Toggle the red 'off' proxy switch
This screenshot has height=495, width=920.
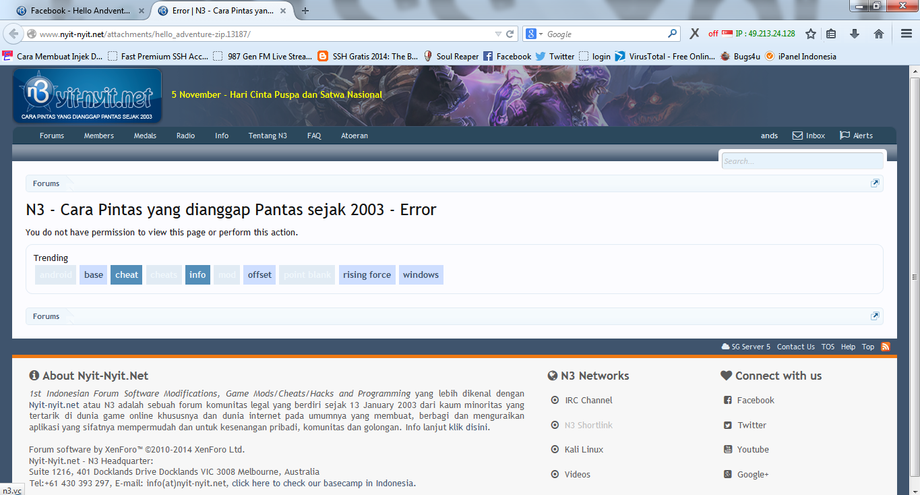coord(713,34)
